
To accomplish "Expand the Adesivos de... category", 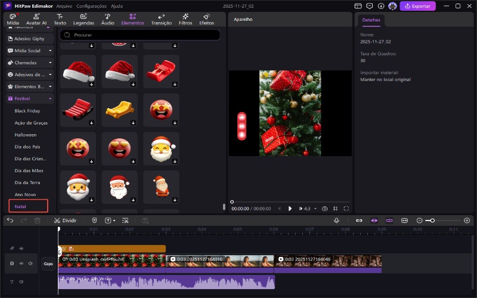I will pyautogui.click(x=30, y=74).
